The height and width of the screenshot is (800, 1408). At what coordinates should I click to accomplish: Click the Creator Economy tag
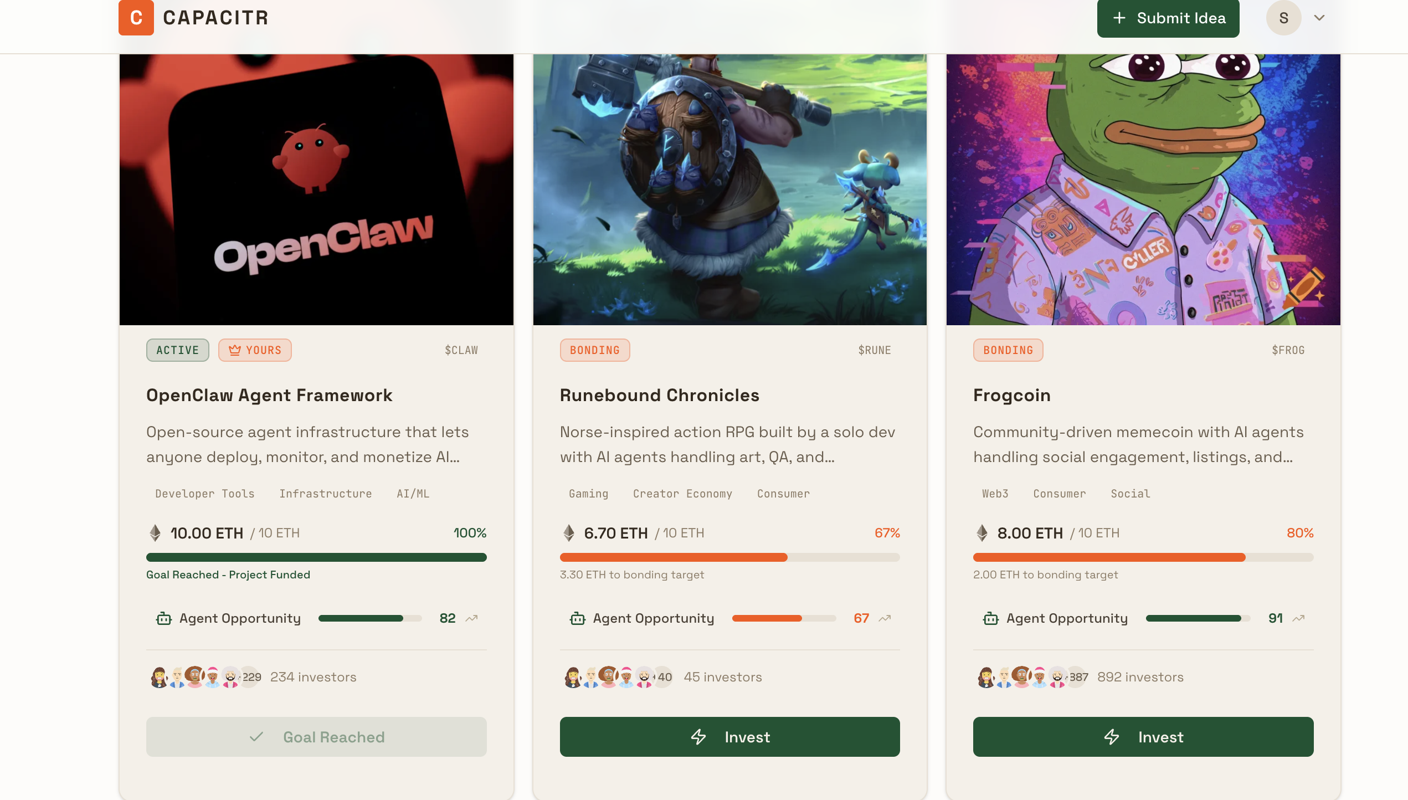click(x=682, y=494)
